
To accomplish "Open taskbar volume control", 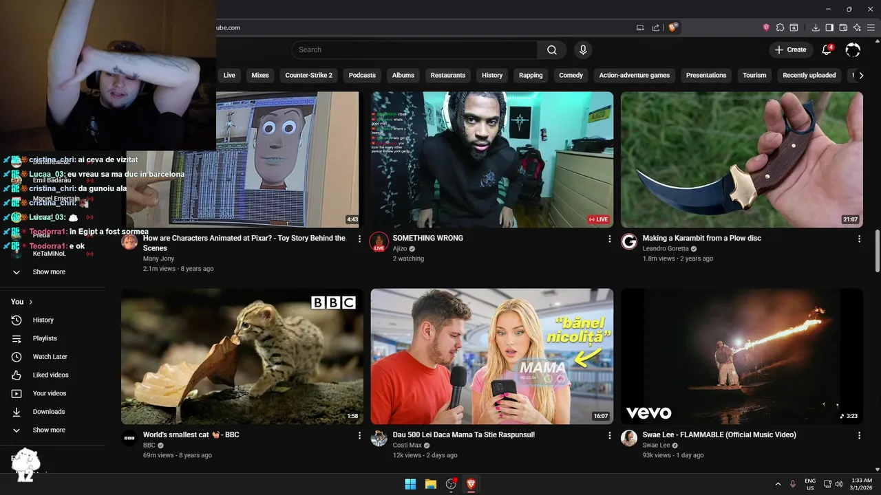I will click(x=838, y=484).
